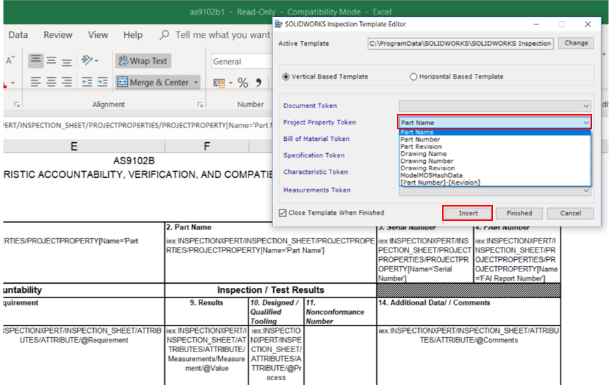Click the Comma Style icon
This screenshot has width=614, height=385.
coord(259,82)
